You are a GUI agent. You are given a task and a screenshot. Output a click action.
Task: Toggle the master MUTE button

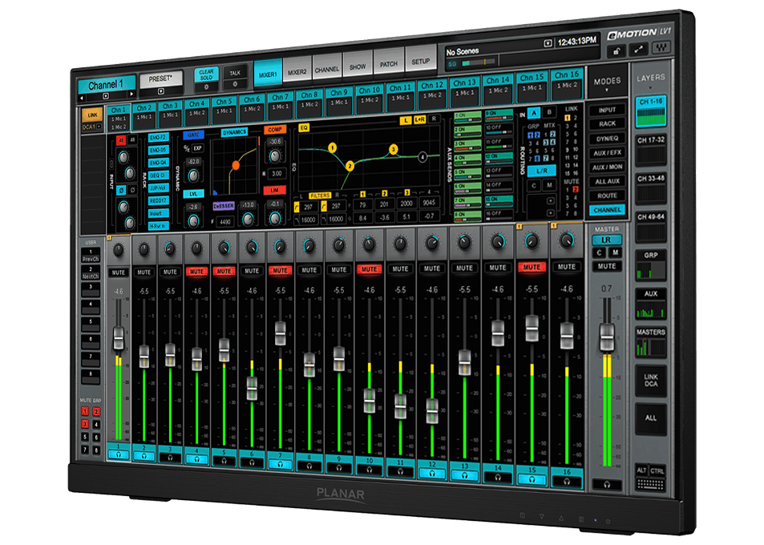pos(607,266)
